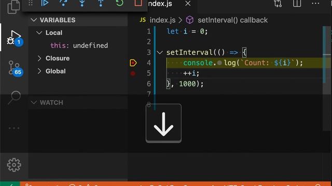Click '++i;' on line 5
Screen dimensions: 332x186
(191, 73)
